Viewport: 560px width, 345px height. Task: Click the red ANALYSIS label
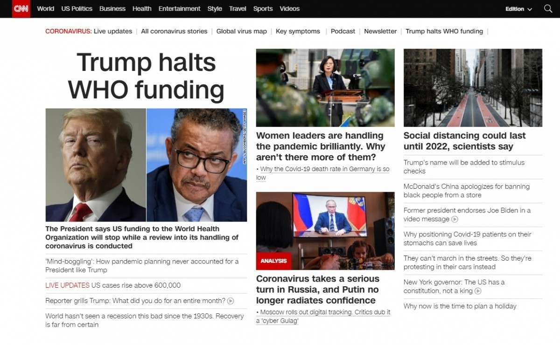click(273, 261)
